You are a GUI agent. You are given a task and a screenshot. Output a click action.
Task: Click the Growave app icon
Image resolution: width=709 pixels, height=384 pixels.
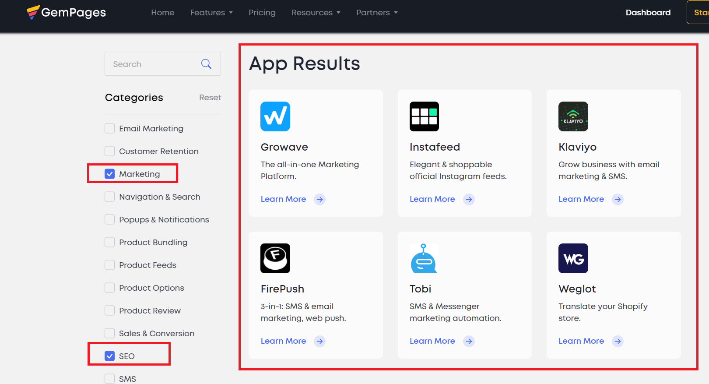(x=275, y=116)
